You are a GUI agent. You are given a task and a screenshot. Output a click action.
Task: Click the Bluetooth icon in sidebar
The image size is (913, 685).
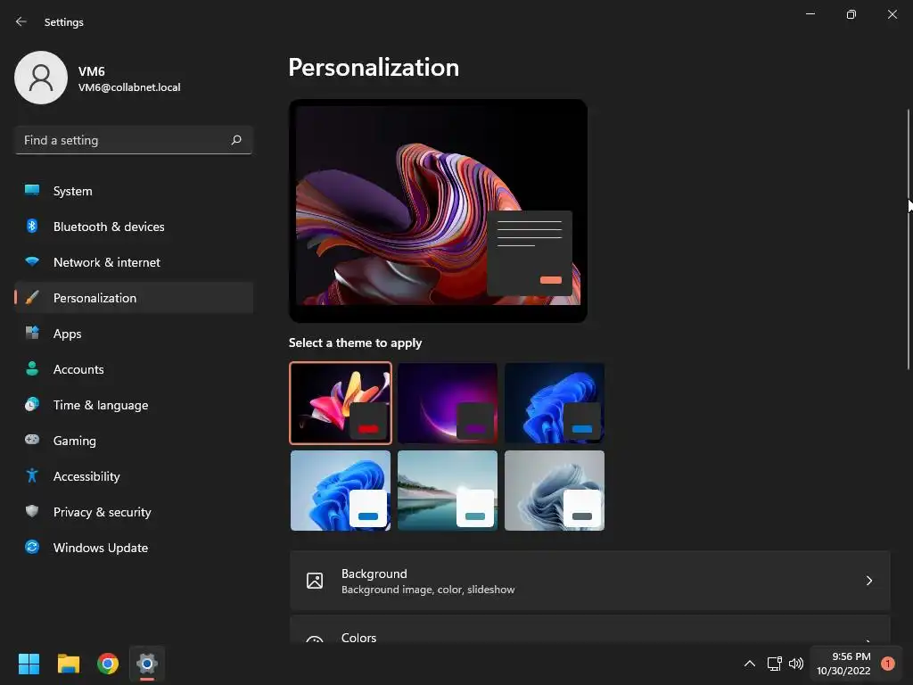point(32,226)
